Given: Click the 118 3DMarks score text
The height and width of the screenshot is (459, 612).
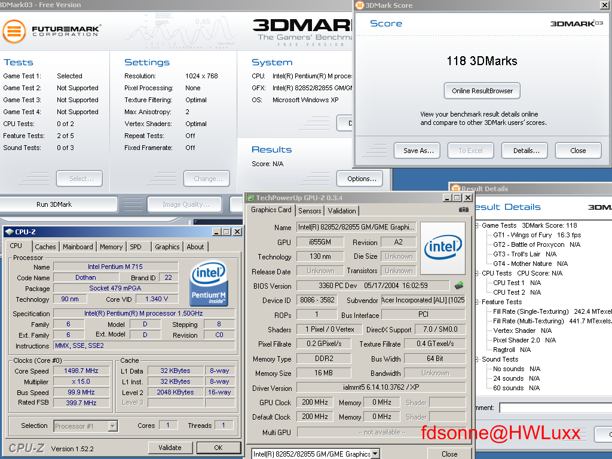Looking at the screenshot, I should pos(482,62).
